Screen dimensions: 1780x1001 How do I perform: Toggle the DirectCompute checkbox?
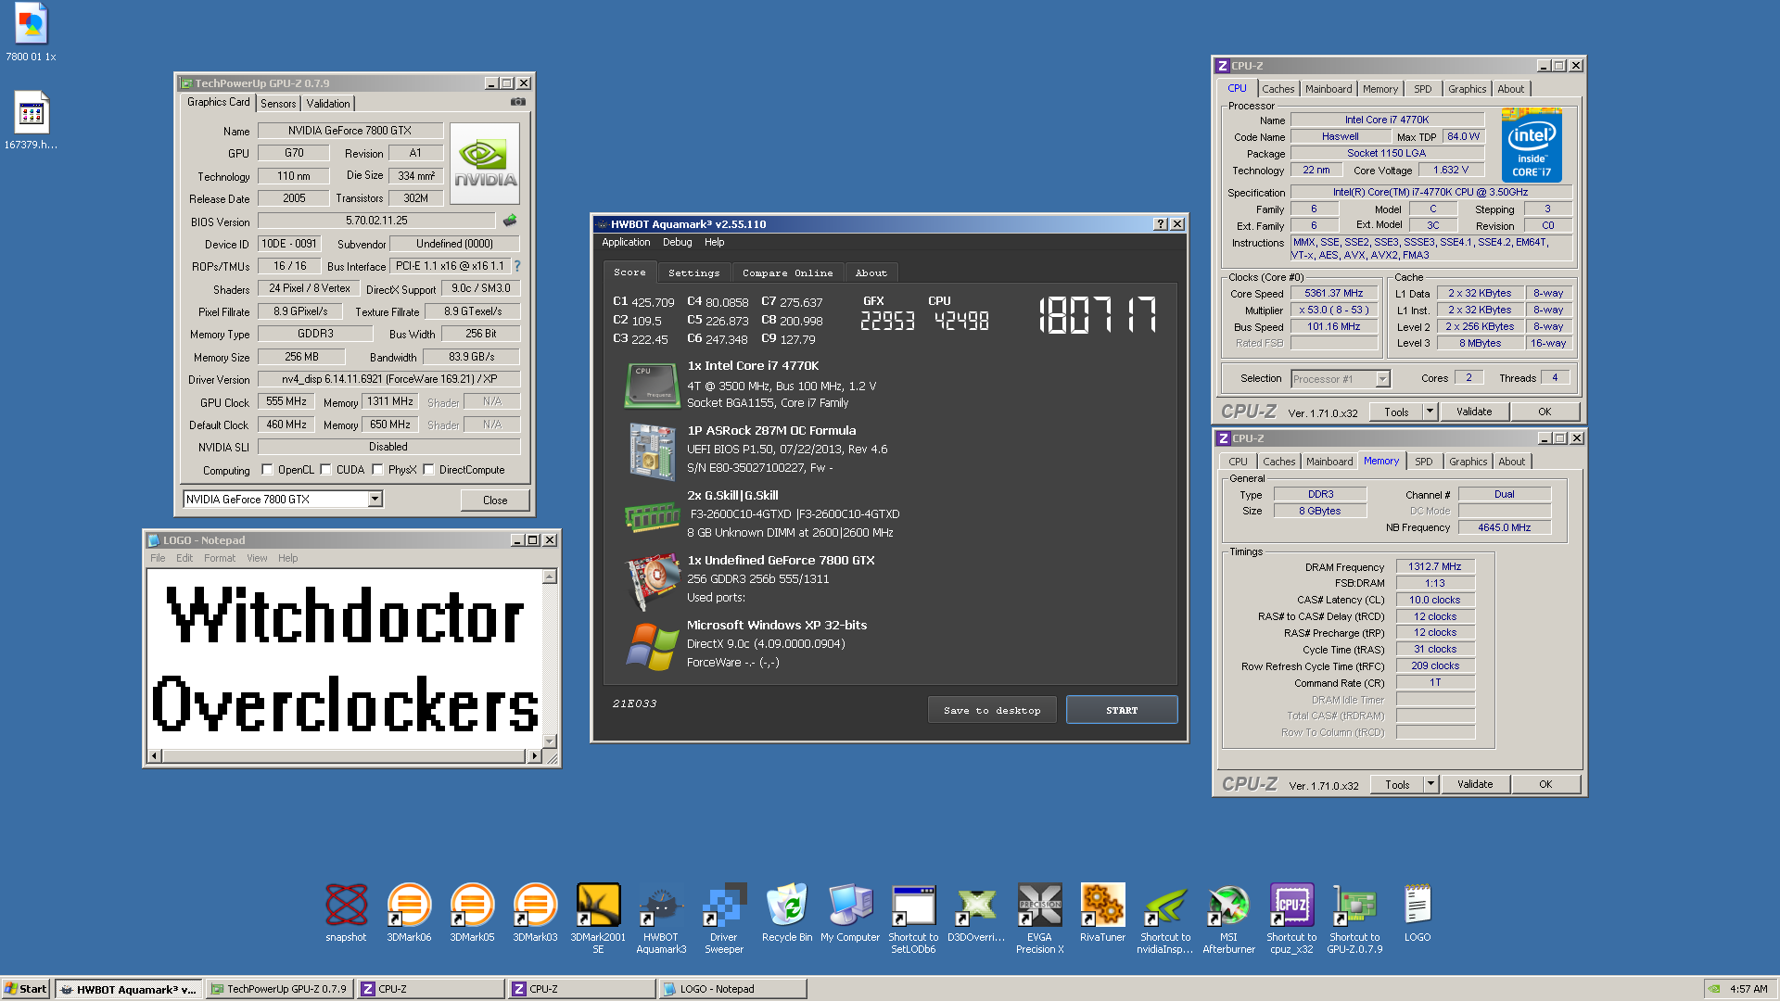click(428, 470)
